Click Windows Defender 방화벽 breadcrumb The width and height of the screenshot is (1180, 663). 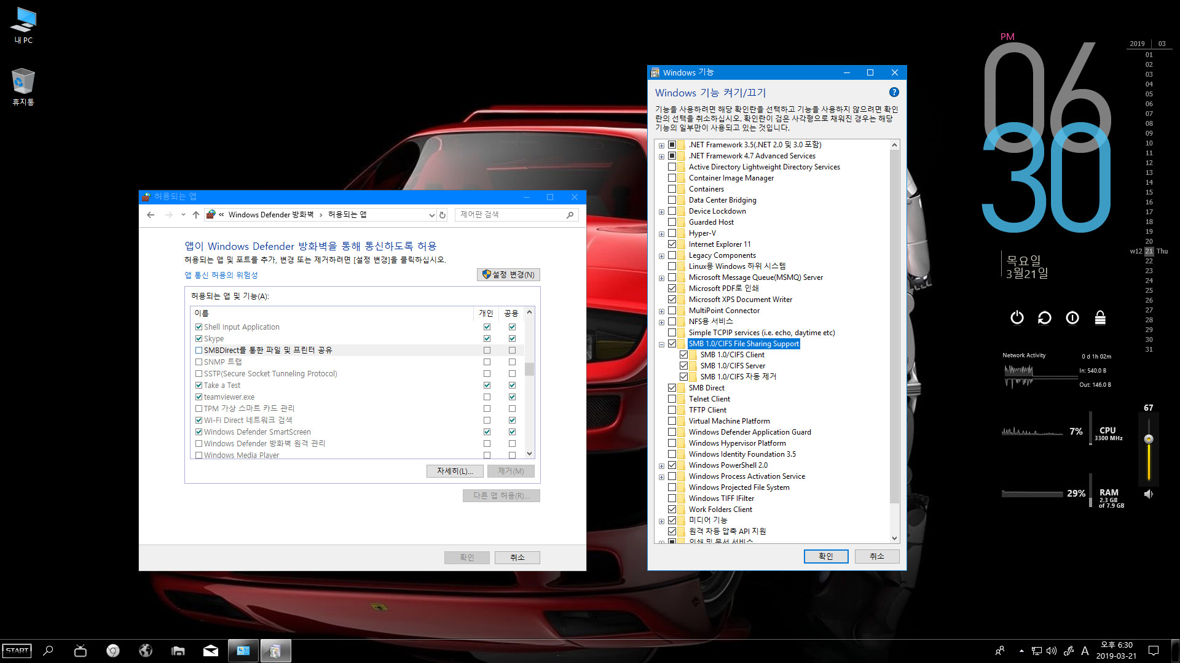point(271,215)
